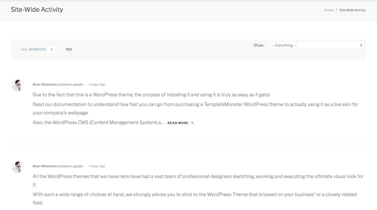Open the RSS feed link

point(69,49)
